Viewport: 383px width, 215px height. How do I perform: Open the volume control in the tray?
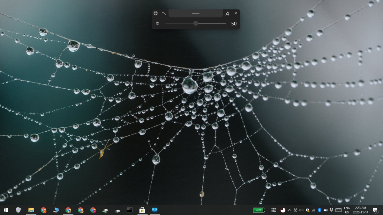coord(301,210)
